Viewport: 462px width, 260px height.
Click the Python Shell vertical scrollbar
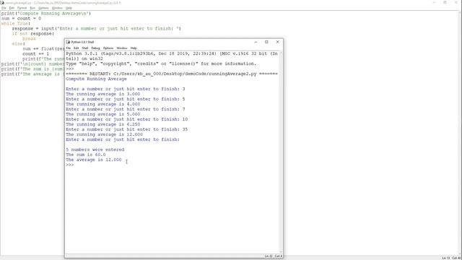pos(281,152)
